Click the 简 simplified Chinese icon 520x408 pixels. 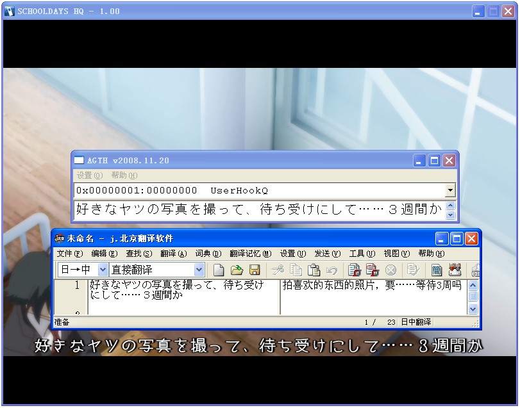coord(437,270)
